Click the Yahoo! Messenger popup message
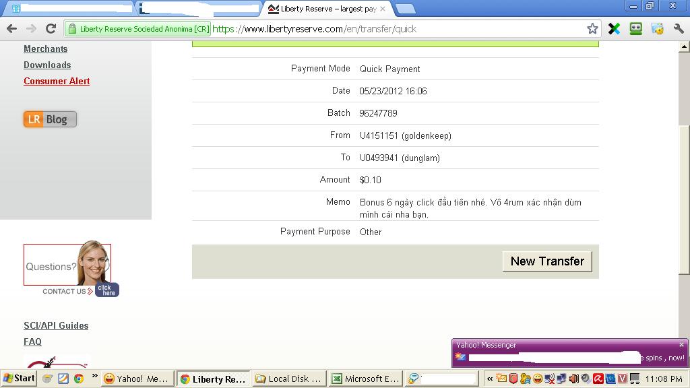Image resolution: width=690 pixels, height=388 pixels. [570, 358]
